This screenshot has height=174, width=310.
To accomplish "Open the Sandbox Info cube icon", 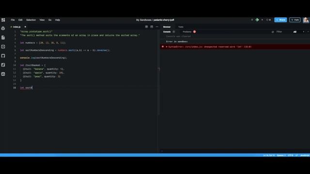I will tap(3, 29).
